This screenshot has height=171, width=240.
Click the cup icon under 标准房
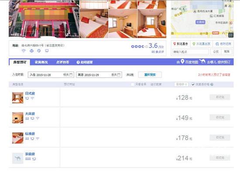click(32, 139)
